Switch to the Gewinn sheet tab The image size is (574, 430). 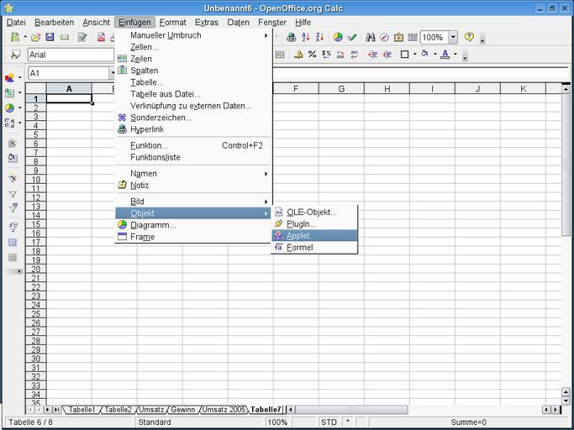182,410
